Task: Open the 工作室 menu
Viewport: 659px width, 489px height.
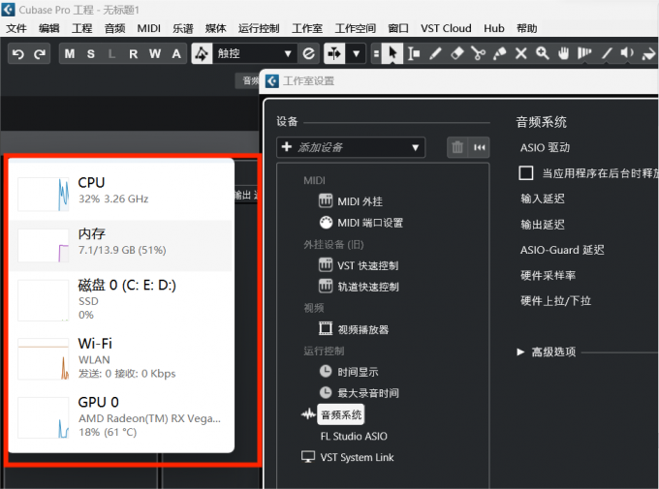Action: click(x=307, y=28)
